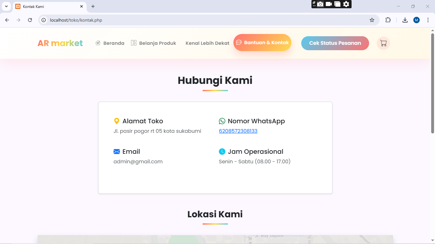Open the capture overlay settings gear
This screenshot has height=244, width=435.
point(346,4)
